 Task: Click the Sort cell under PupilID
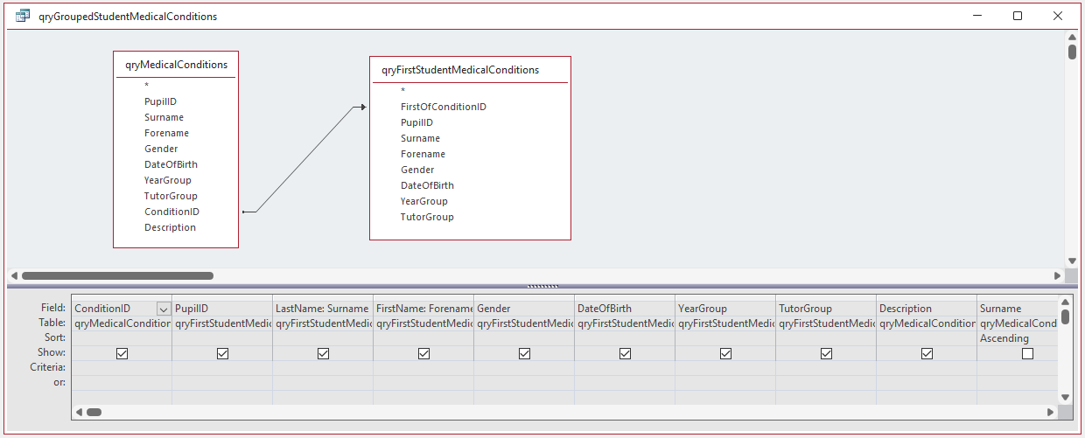222,338
